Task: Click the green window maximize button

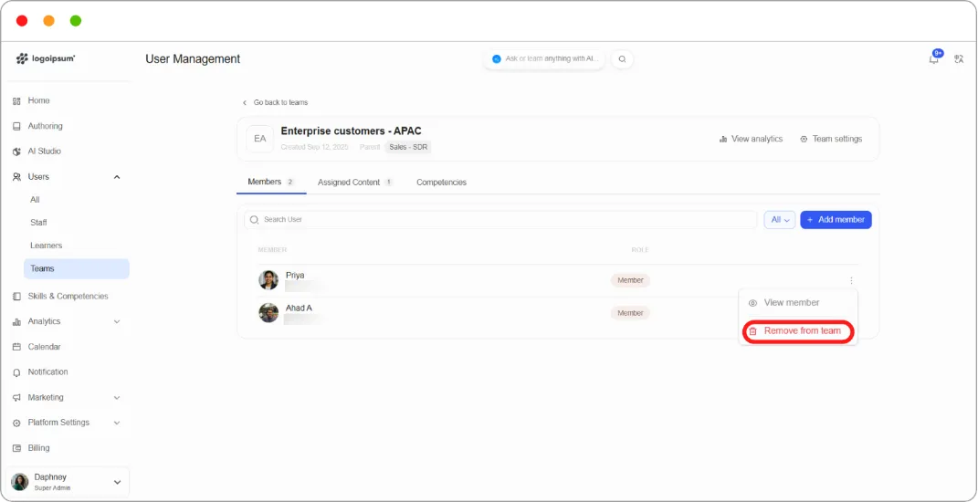Action: coord(76,21)
